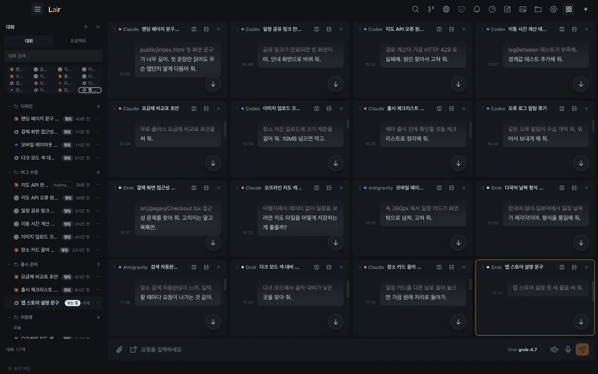598x374 pixels.
Task: Open the shield checkmark icon
Action: pos(461,9)
